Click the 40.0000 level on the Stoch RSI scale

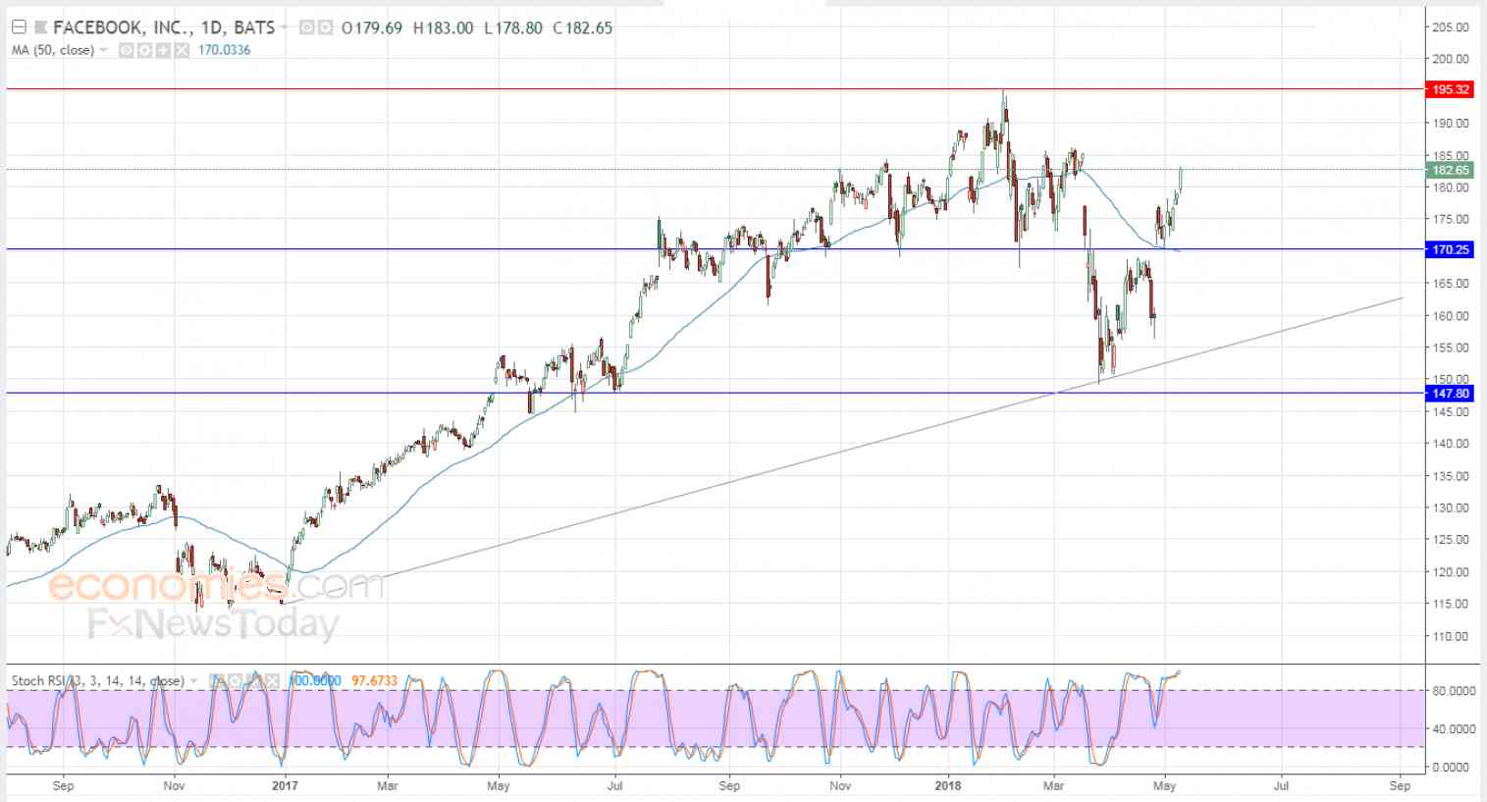coord(1454,728)
